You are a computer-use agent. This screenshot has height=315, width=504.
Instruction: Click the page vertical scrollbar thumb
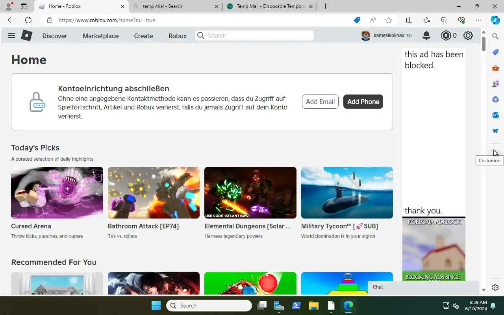pos(484,43)
